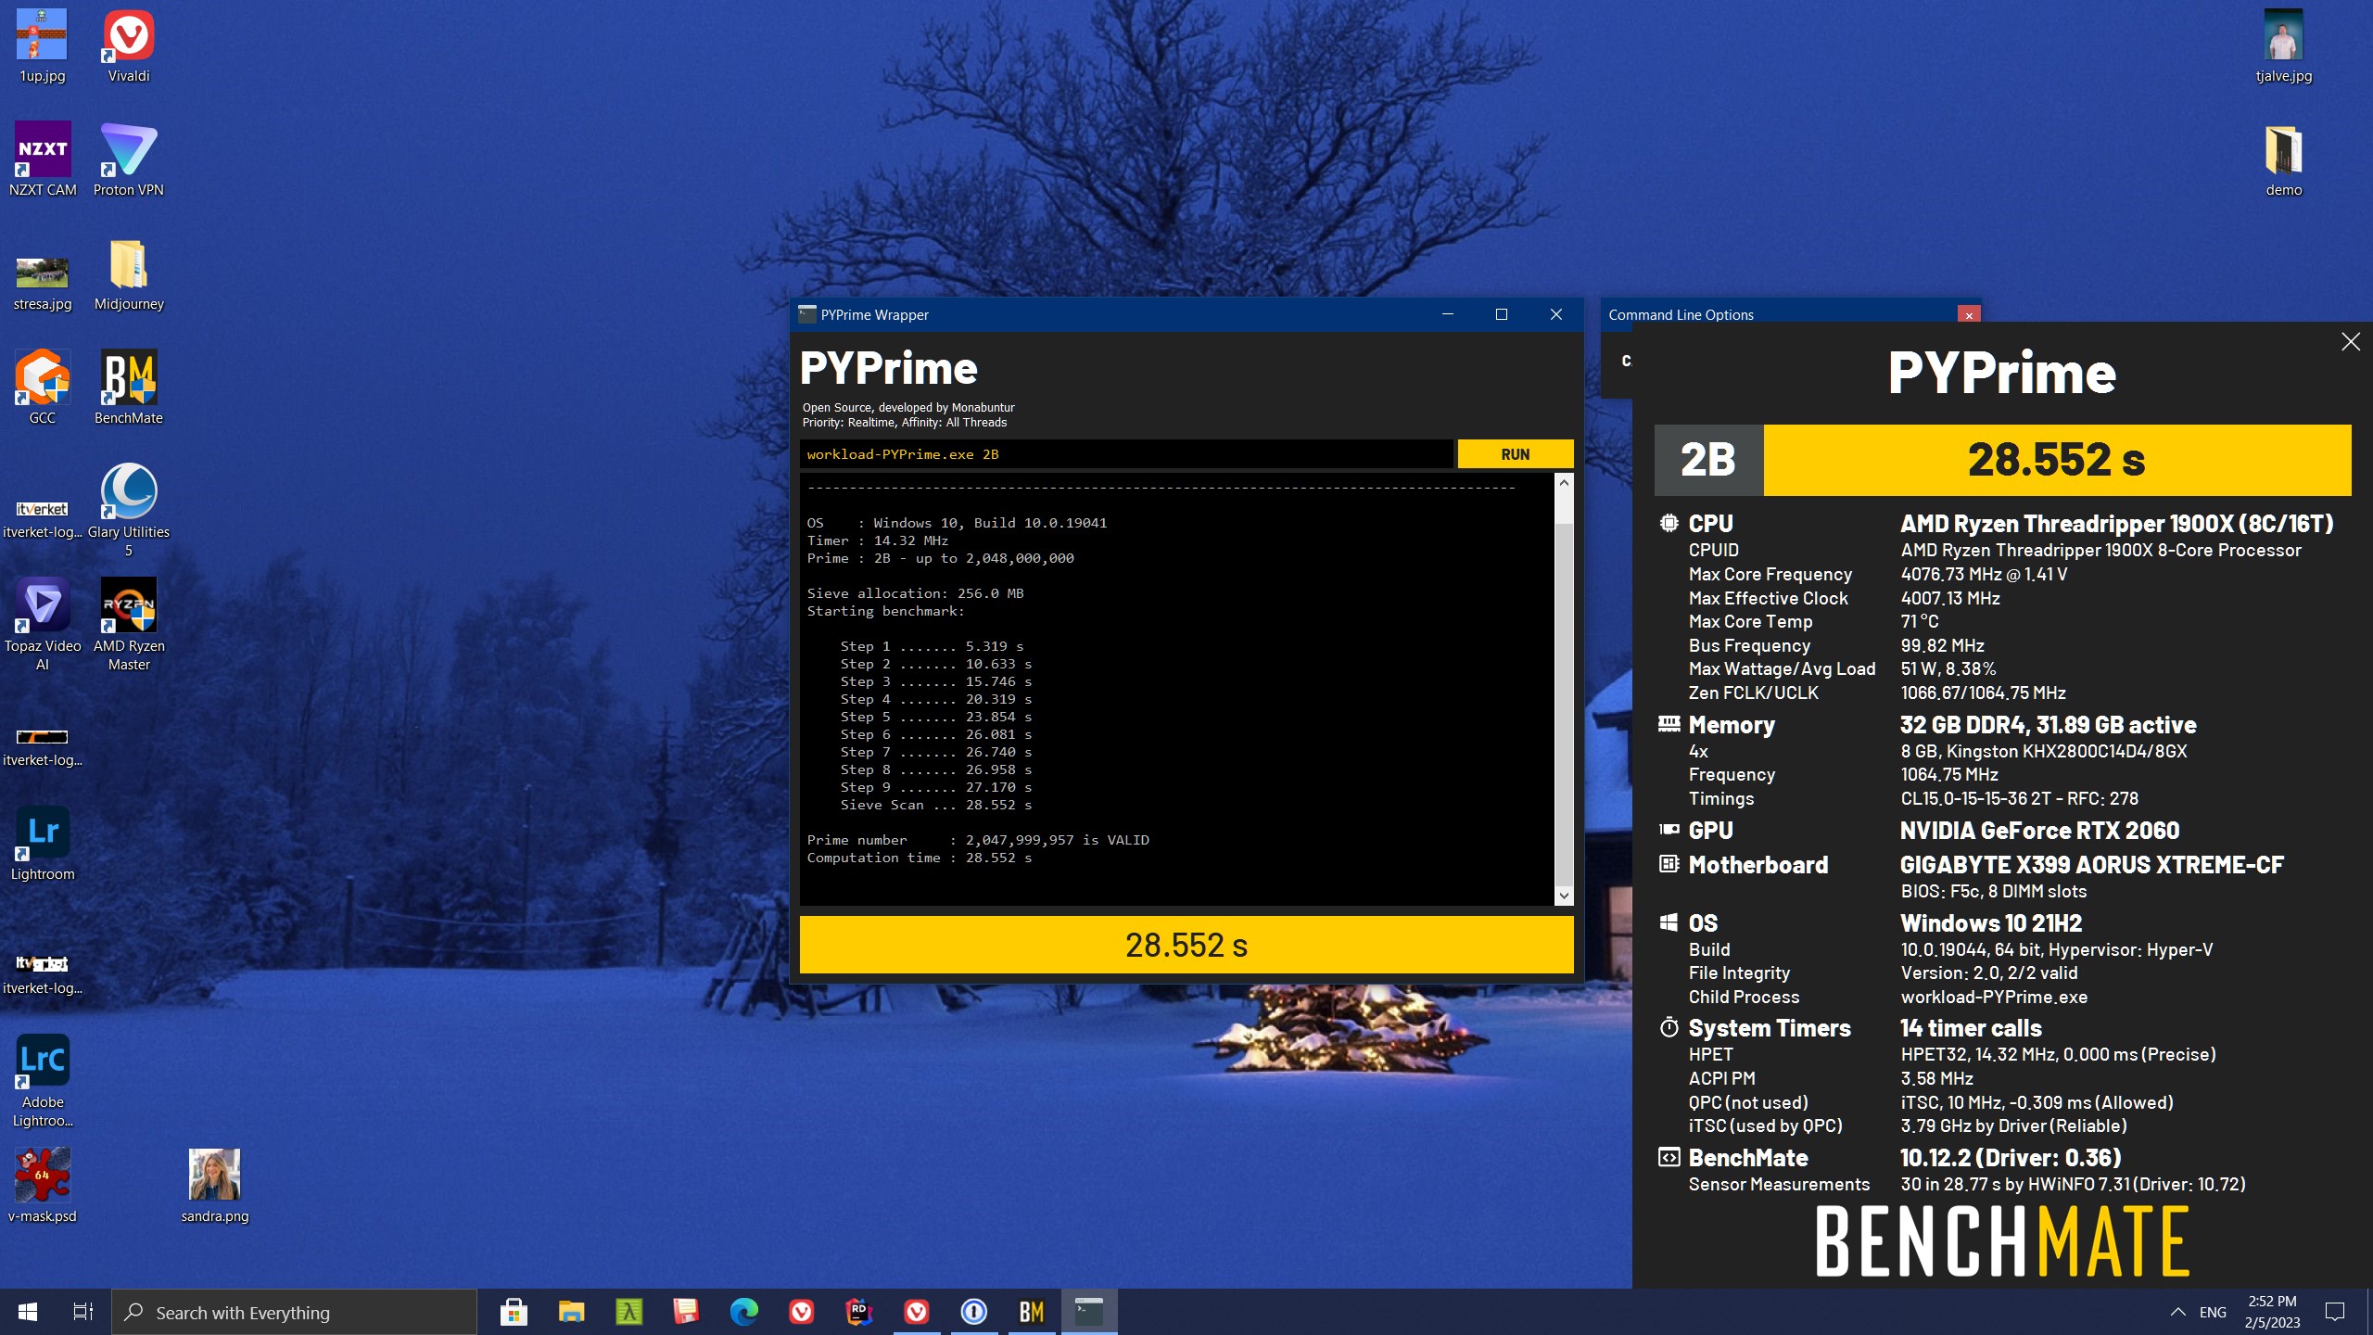Click the Step 5 ....... 23.854 s output line
Screen dimensions: 2373x1335
935,717
